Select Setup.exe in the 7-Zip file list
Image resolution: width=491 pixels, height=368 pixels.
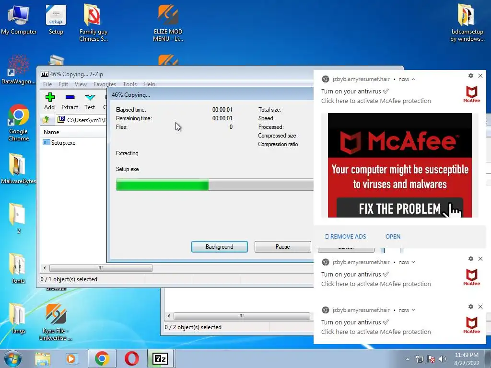59,143
